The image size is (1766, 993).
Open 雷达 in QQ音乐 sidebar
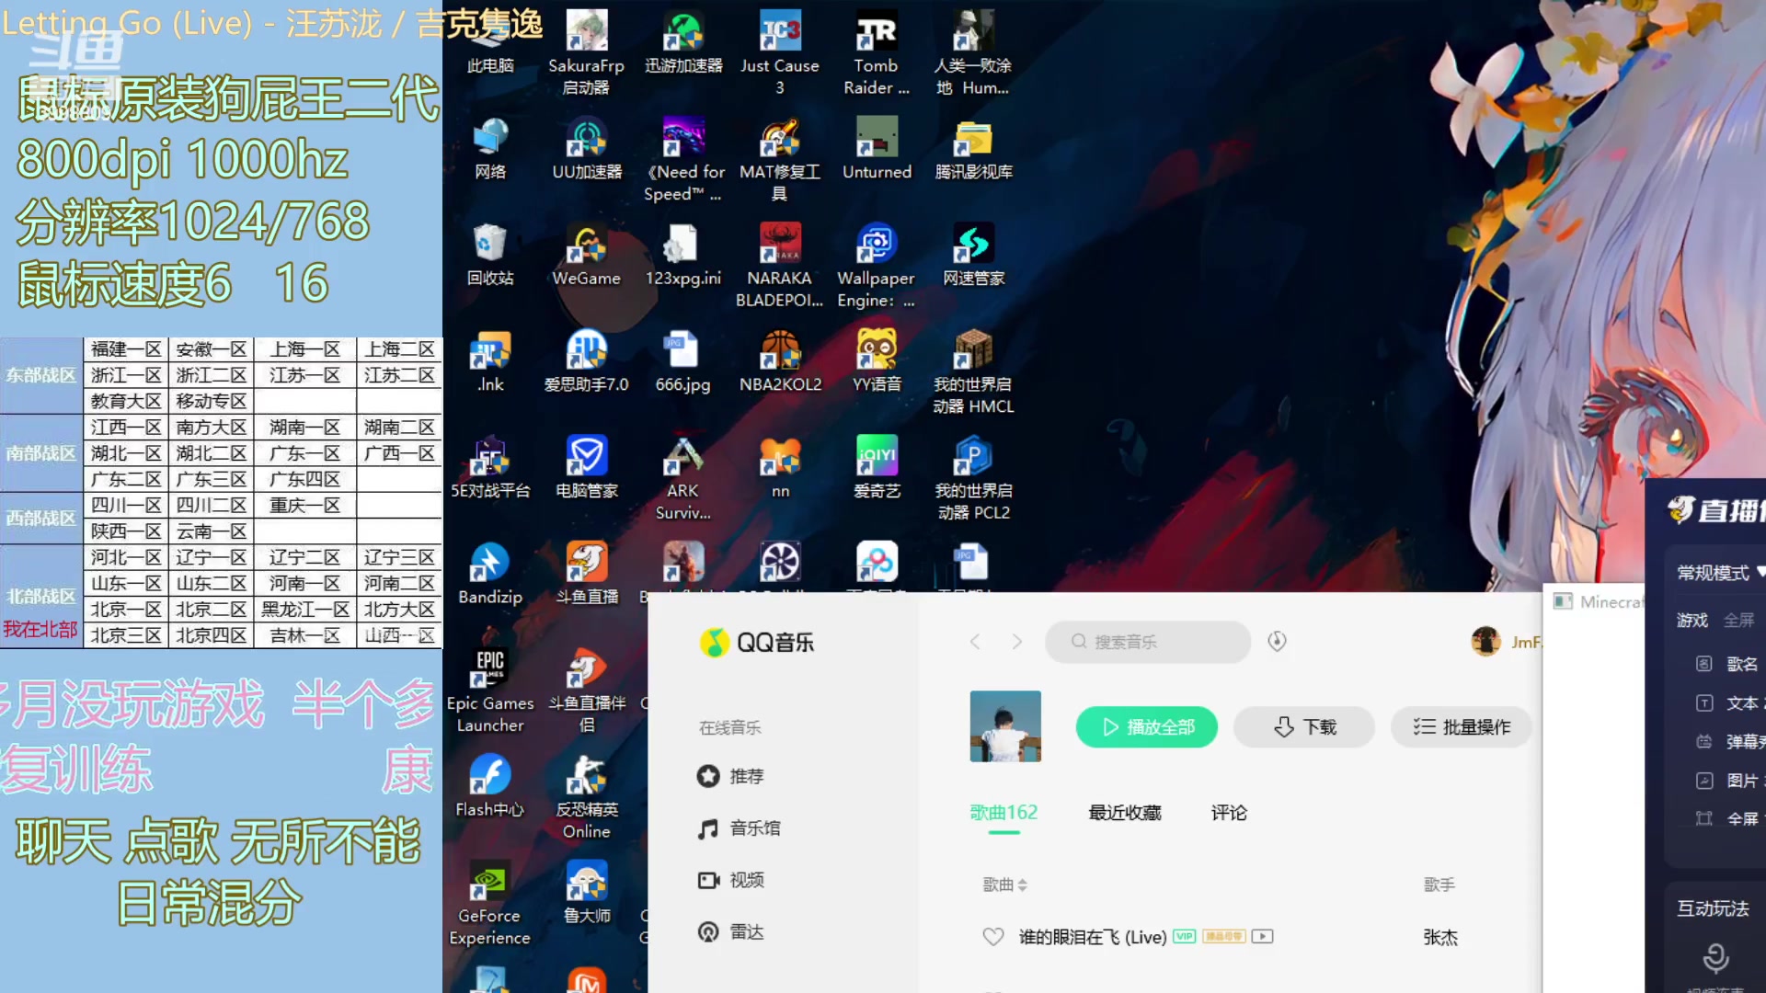click(731, 932)
